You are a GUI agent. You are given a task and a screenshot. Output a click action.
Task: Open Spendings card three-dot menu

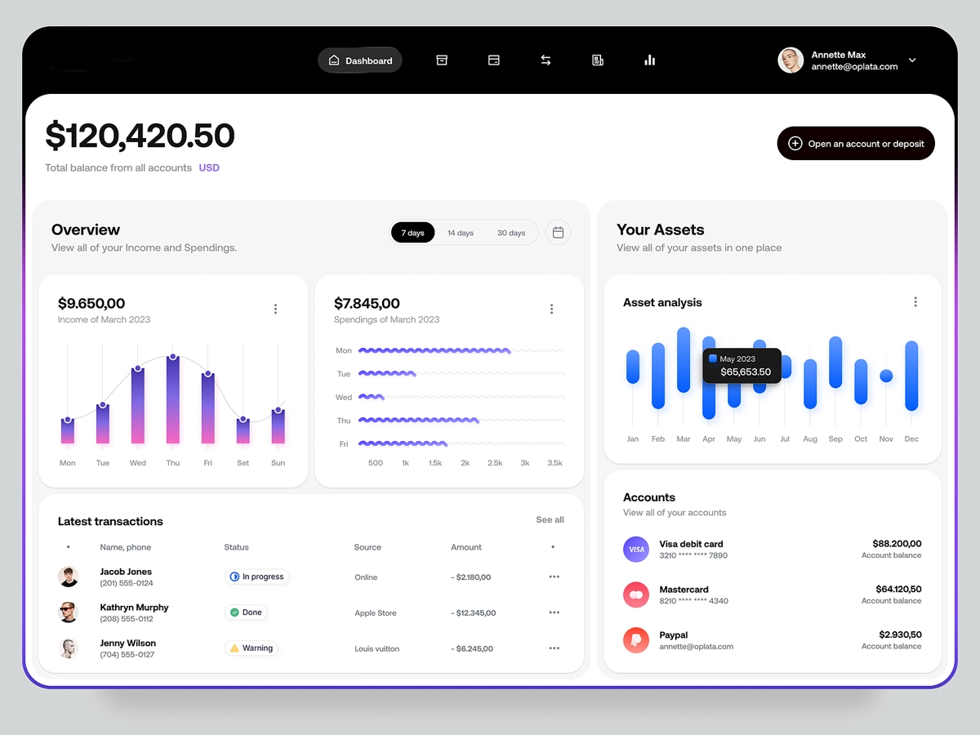coord(551,309)
